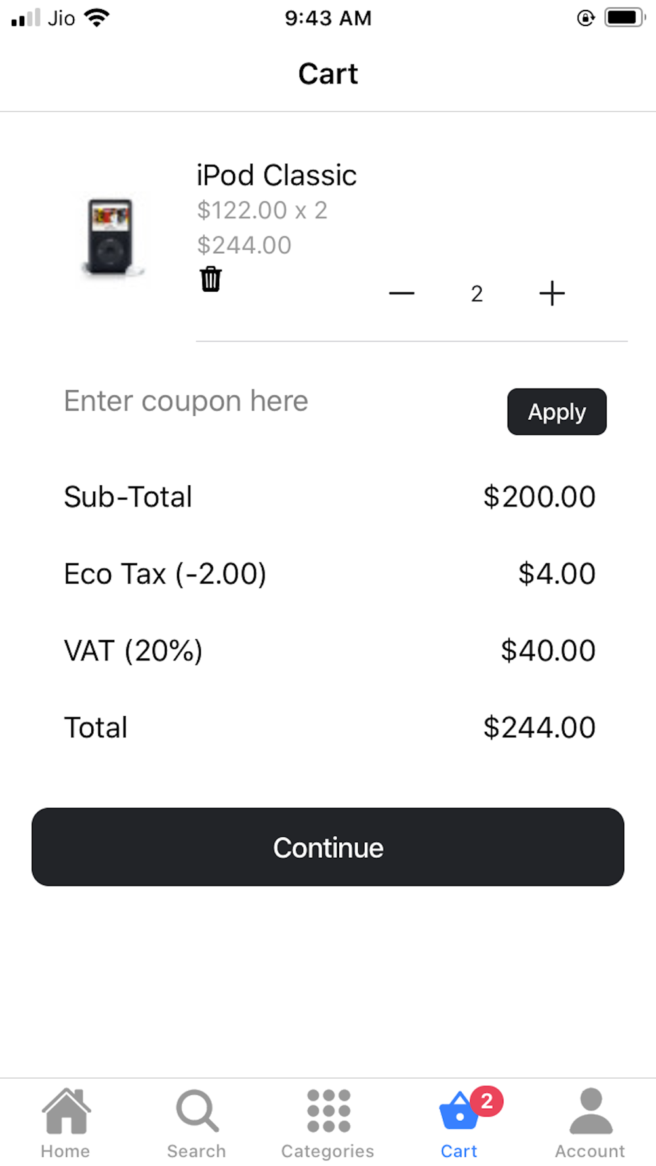The image size is (656, 1166).
Task: Focus the Enter coupon here field
Action: (x=276, y=401)
